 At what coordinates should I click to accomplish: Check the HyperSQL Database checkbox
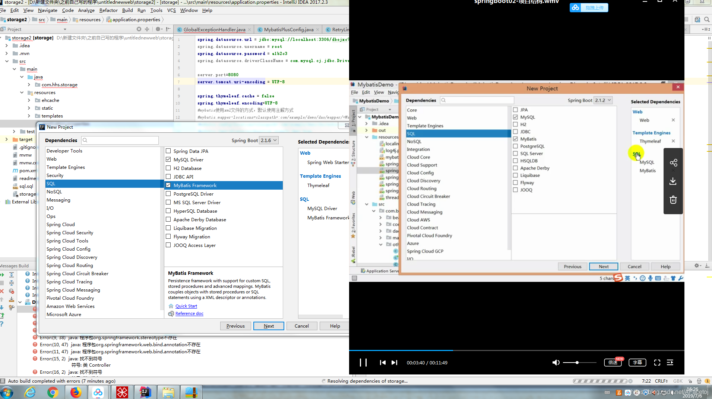[168, 211]
